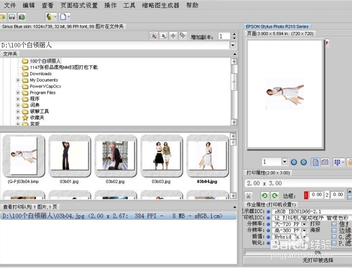Open the page number dropdown

coord(284,161)
